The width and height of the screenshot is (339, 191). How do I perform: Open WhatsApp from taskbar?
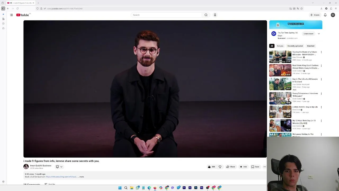137,188
